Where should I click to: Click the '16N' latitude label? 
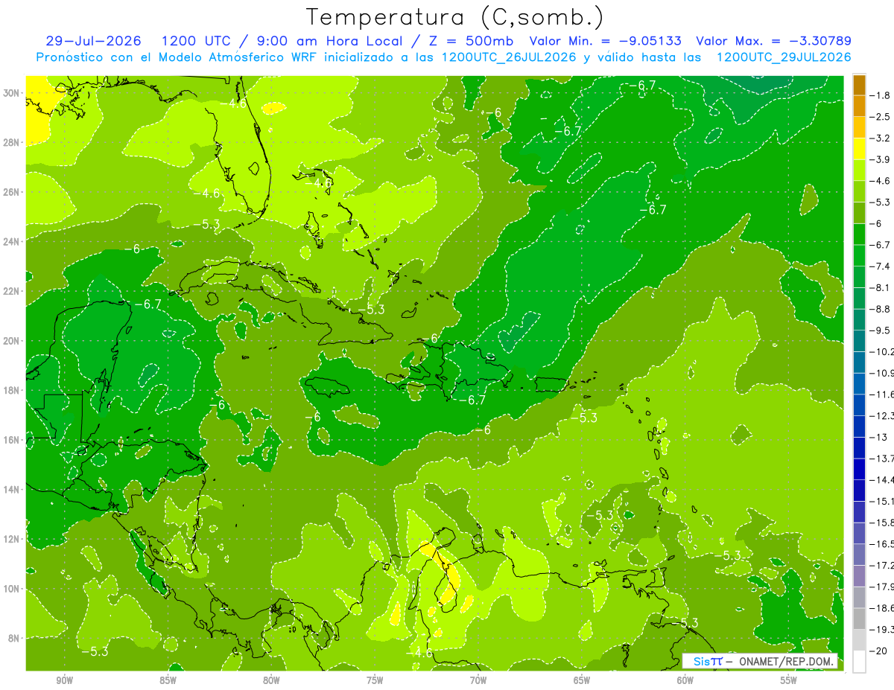[x=13, y=440]
